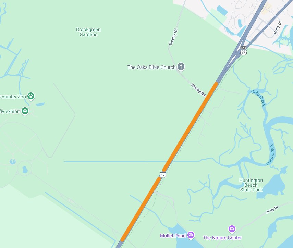
Task: Open the butterfly exhibit paw marker
Action: click(x=25, y=111)
